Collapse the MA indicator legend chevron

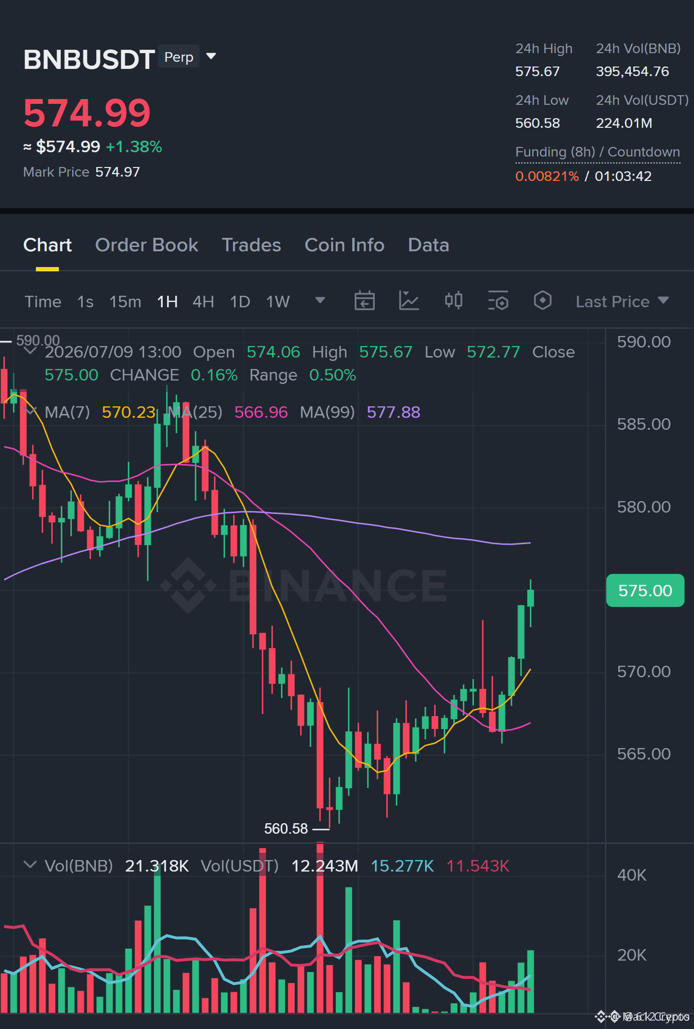point(30,412)
